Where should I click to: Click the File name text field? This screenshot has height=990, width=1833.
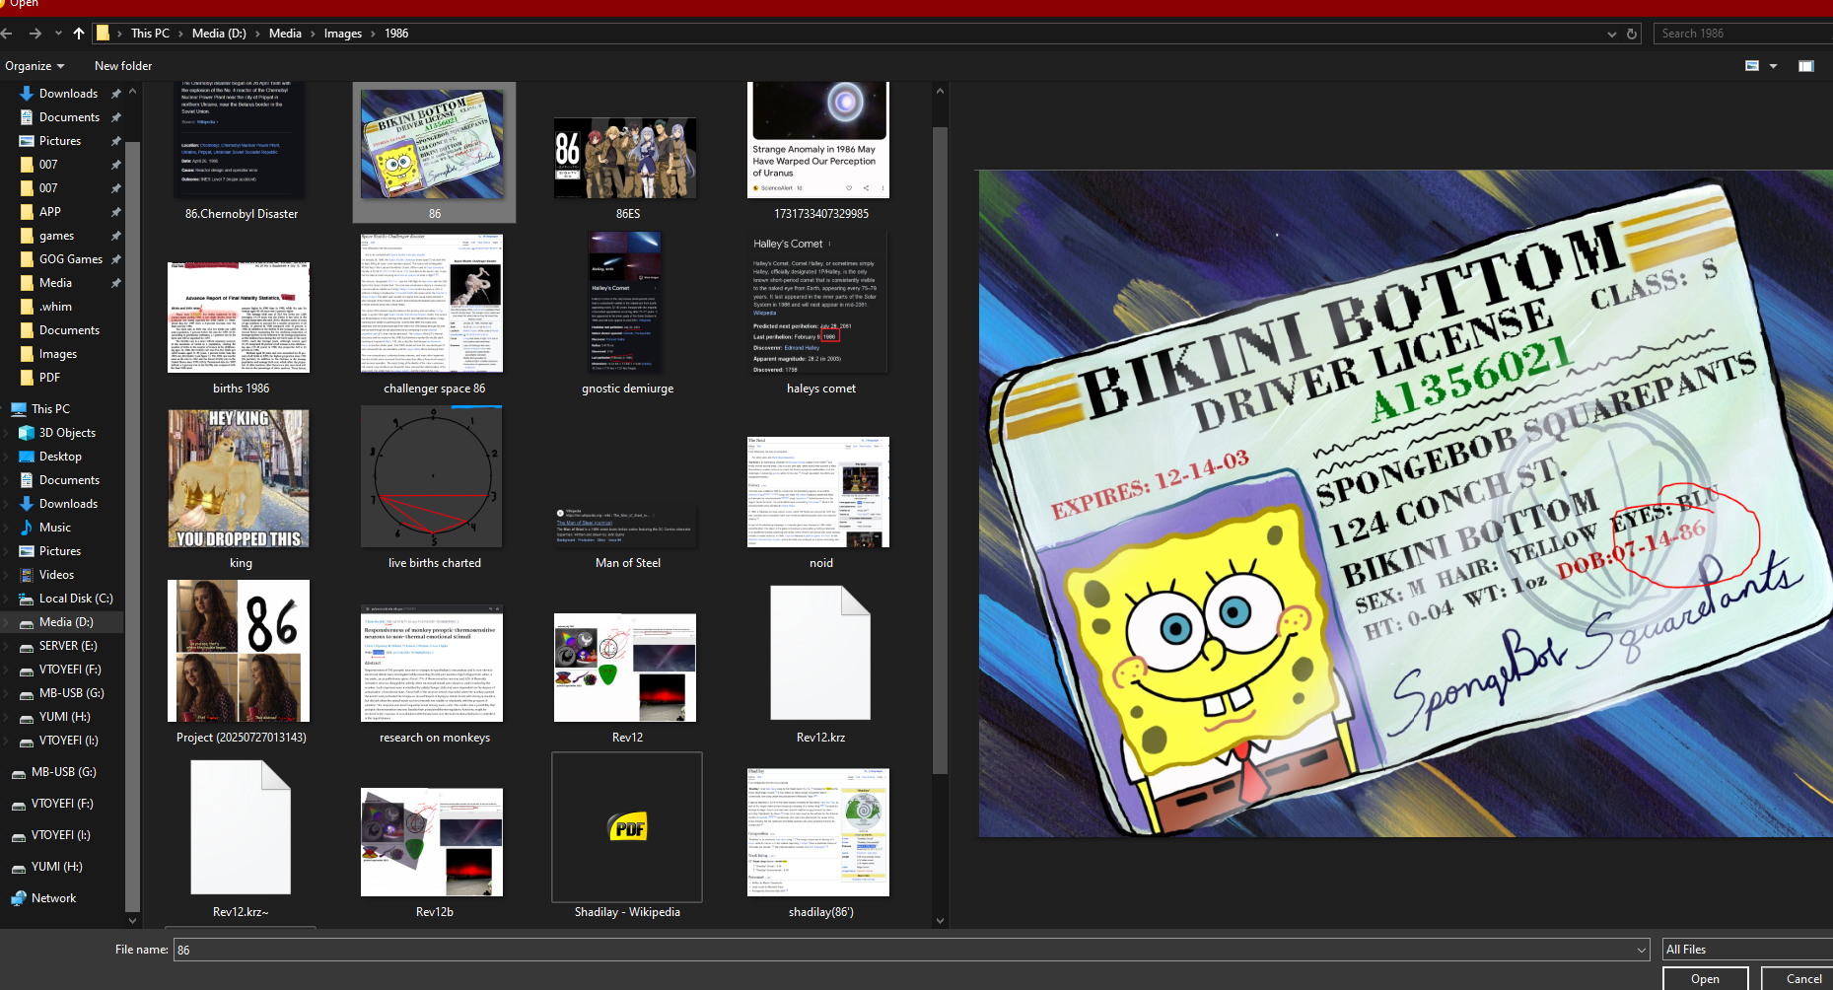click(x=903, y=950)
